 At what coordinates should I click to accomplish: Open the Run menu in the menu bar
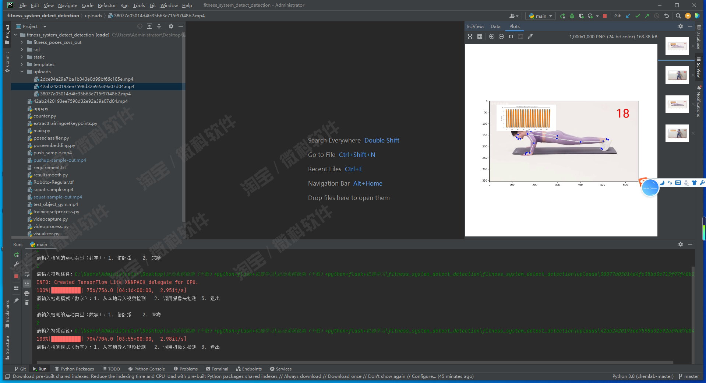point(124,5)
